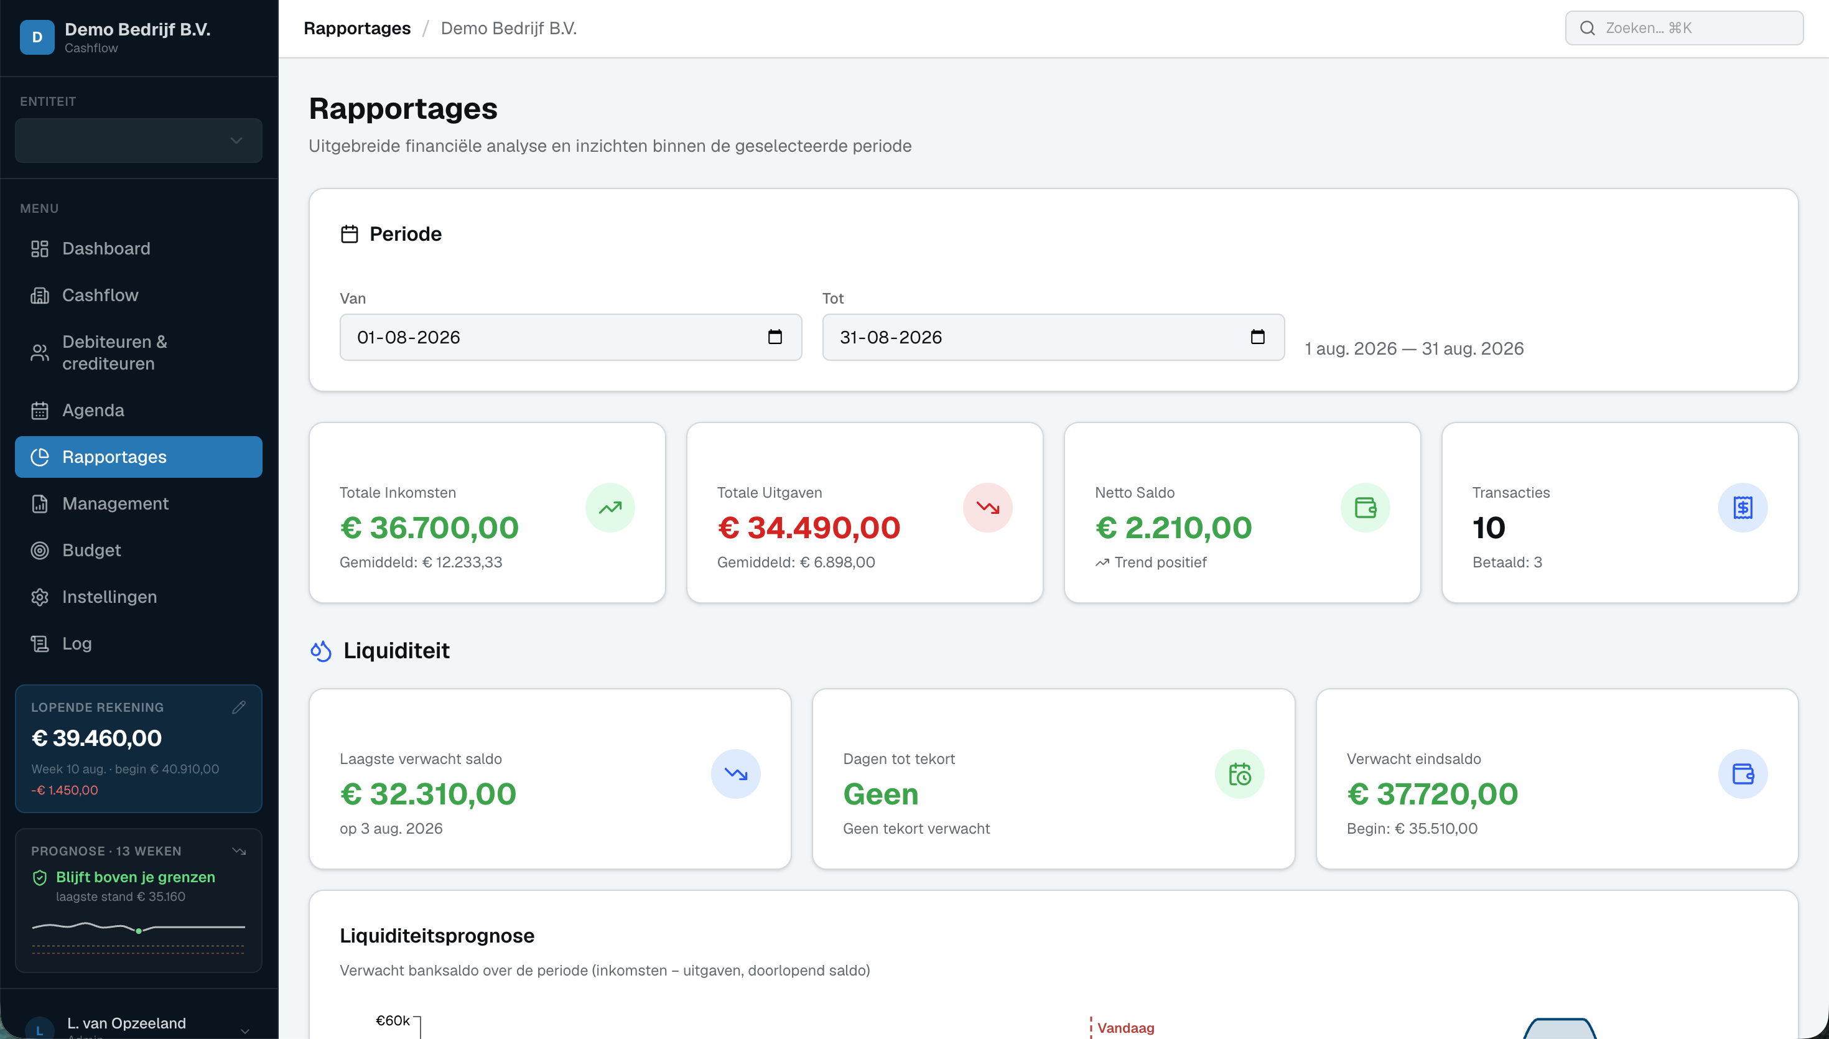
Task: Open Instellingen settings page
Action: (x=138, y=597)
